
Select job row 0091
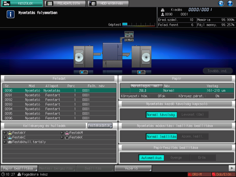(x=59, y=95)
